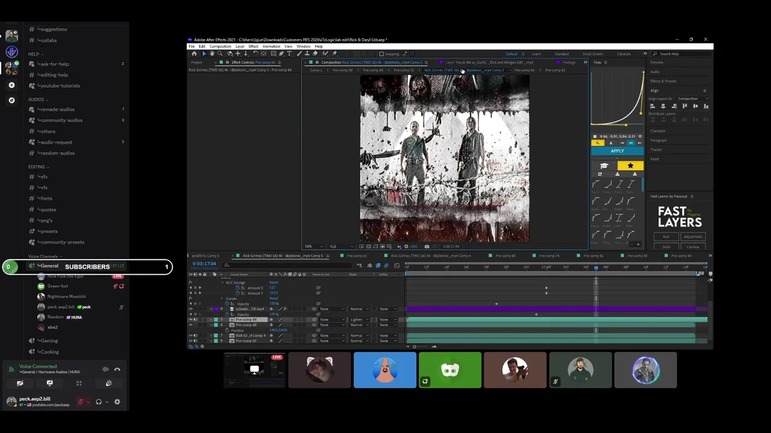Switch to the Project panel tab

(196, 63)
